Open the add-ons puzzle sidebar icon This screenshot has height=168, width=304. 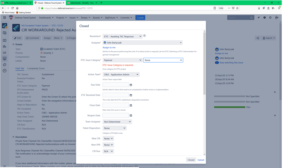coord(5,65)
